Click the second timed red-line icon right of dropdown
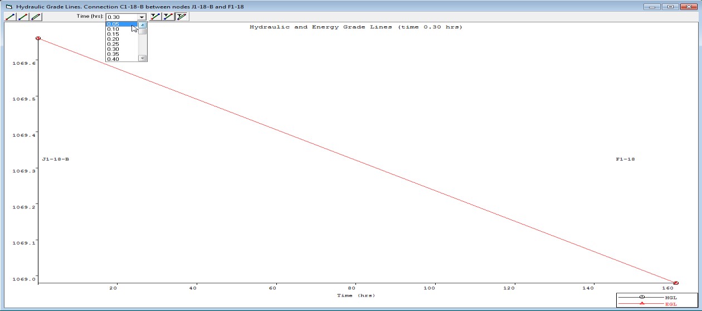The image size is (702, 311). tap(168, 17)
